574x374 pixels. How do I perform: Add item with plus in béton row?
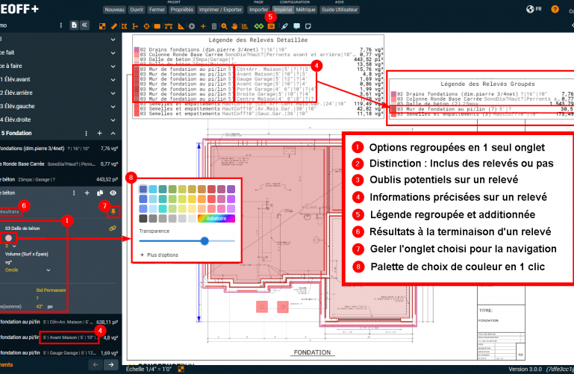tap(87, 193)
